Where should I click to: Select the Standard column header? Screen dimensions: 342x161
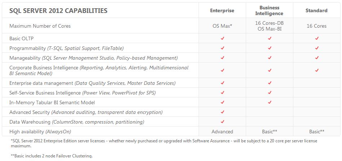[x=316, y=11]
